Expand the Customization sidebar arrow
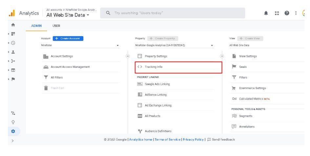The height and width of the screenshot is (156, 310). [x=9, y=34]
